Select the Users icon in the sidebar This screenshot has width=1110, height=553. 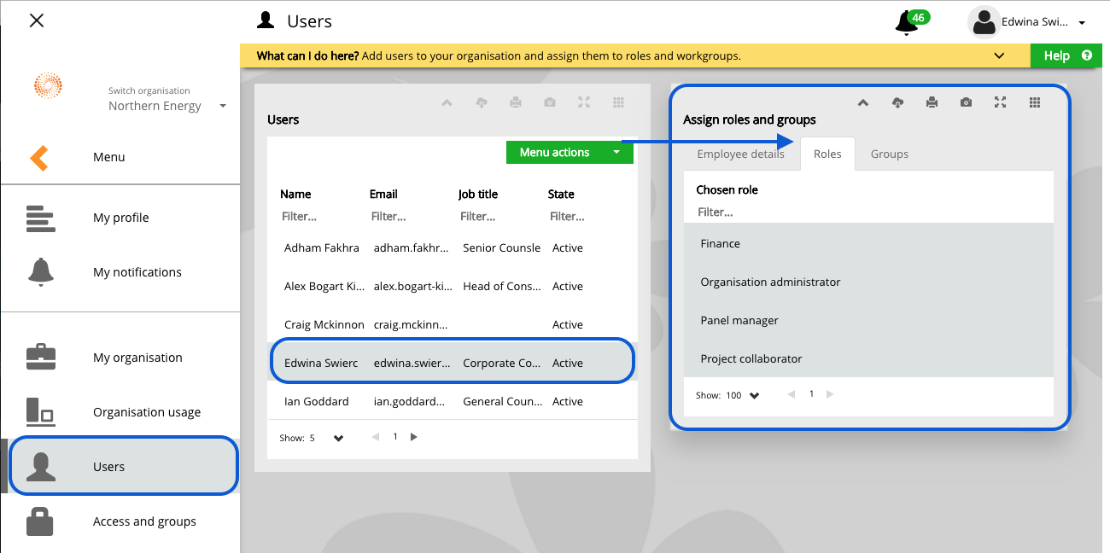point(39,466)
